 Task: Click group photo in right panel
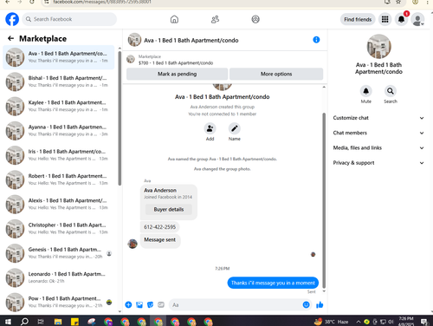378,46
